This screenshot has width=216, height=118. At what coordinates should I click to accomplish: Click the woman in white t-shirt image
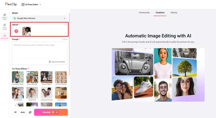click(x=163, y=63)
